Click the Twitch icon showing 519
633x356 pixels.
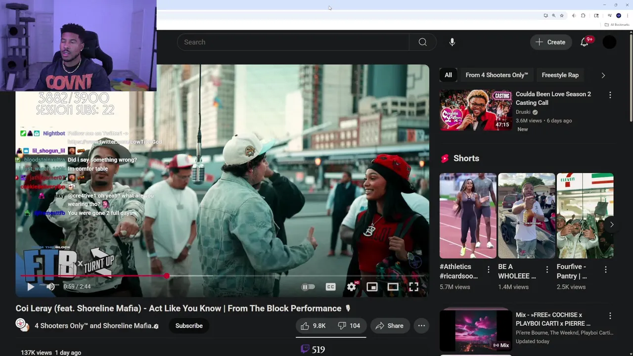[305, 349]
